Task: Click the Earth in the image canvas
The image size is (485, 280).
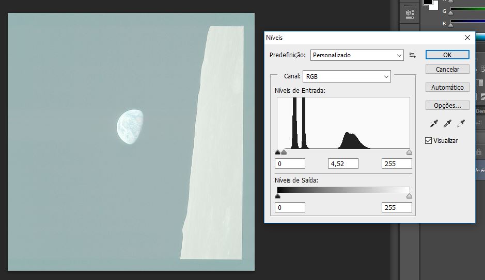Action: [x=130, y=126]
